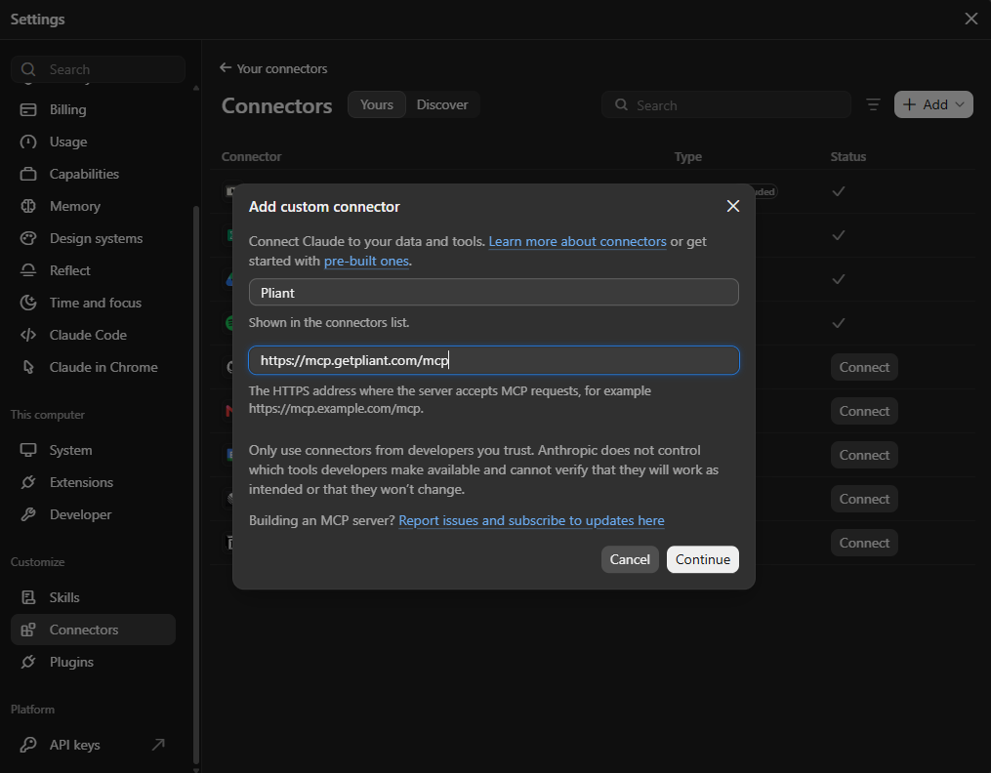Click Continue in the connector dialog
The height and width of the screenshot is (773, 991).
pos(703,559)
